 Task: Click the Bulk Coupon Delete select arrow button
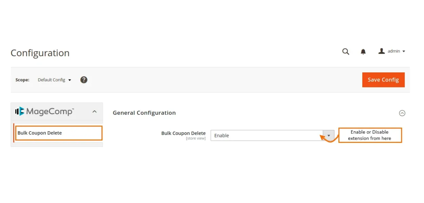click(x=328, y=135)
